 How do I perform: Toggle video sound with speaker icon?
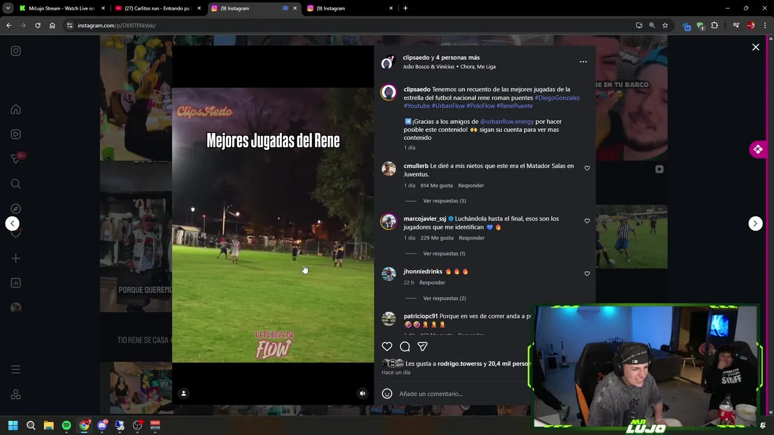362,393
